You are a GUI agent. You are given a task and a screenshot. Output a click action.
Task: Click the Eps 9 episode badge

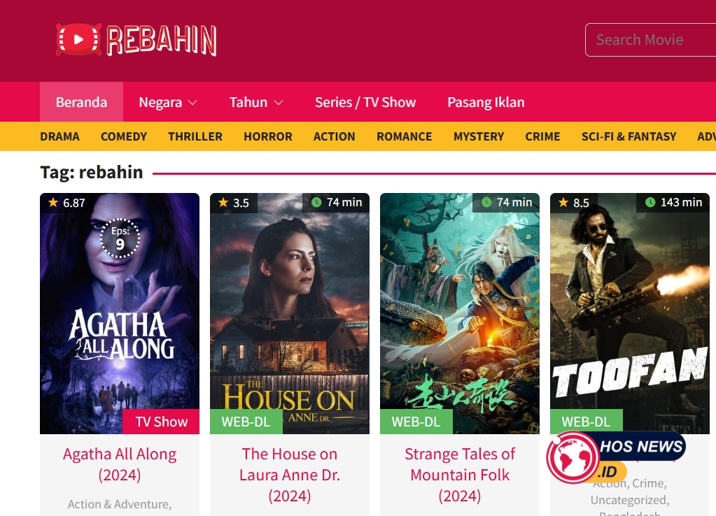click(120, 238)
